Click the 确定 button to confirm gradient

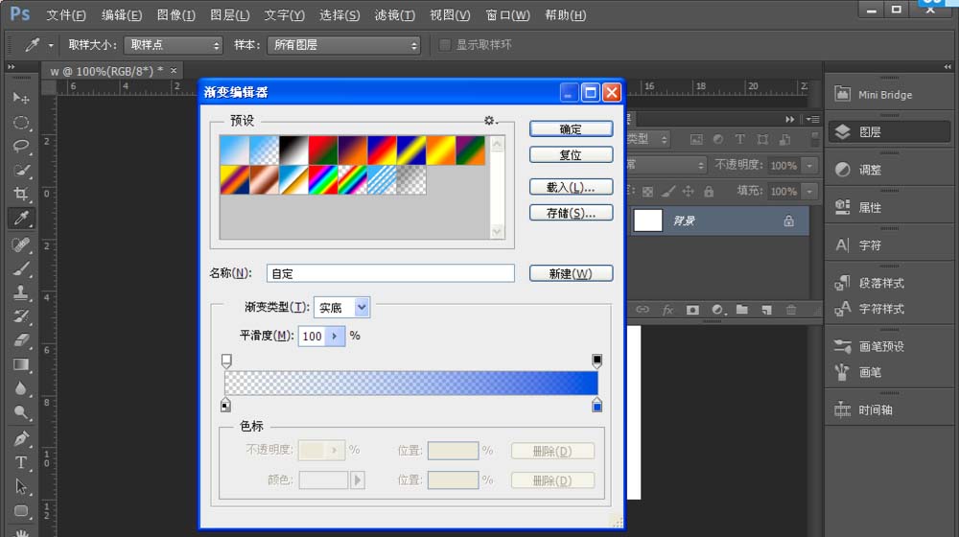click(x=571, y=129)
